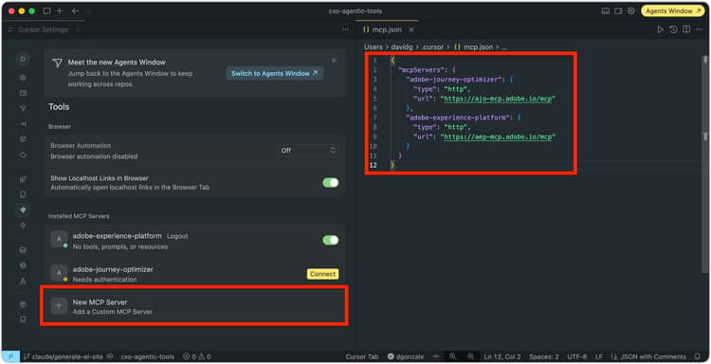This screenshot has width=711, height=364.
Task: Click the yellow Agents Window button
Action: tap(672, 10)
